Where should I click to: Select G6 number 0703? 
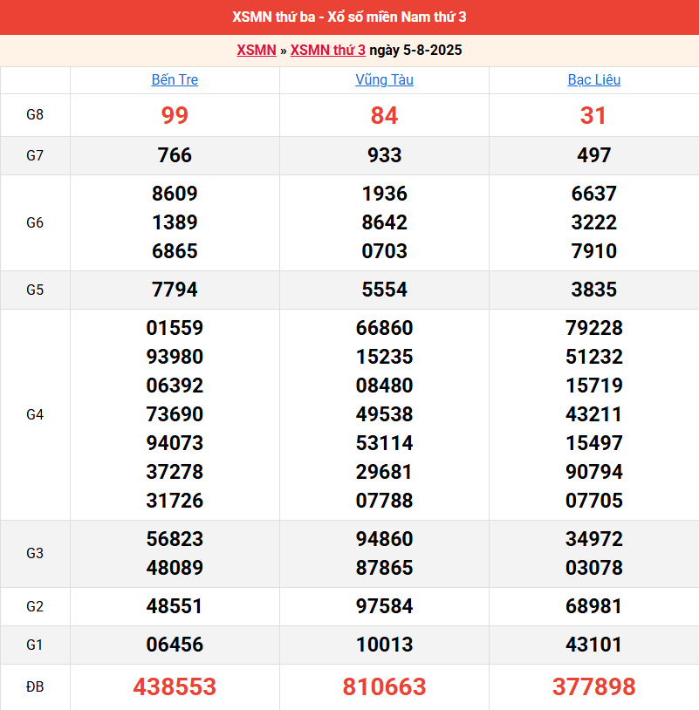pos(384,251)
